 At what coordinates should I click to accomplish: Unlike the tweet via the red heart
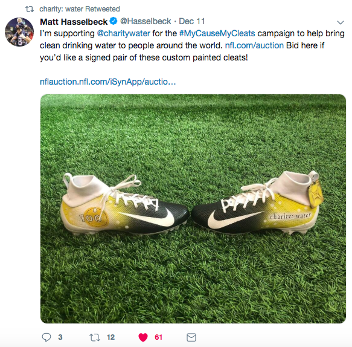point(143,337)
